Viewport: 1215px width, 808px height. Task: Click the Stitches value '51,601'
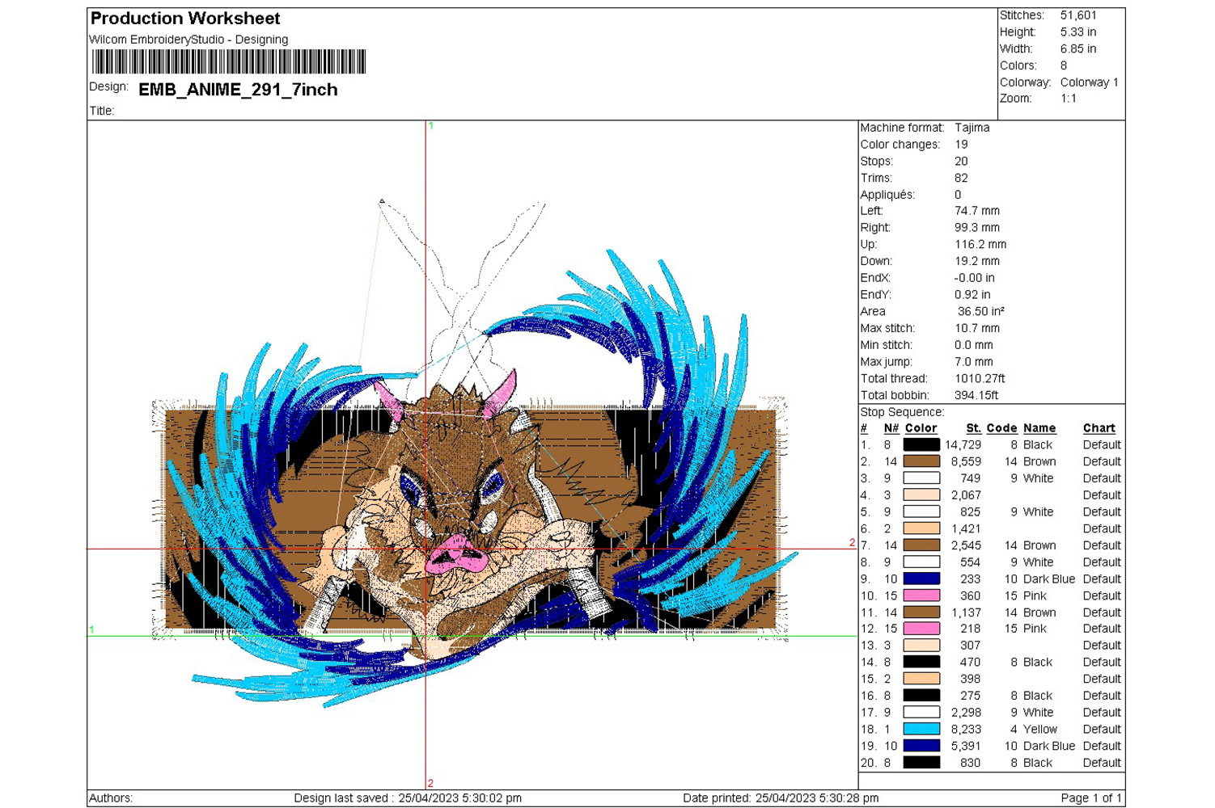tap(1078, 15)
